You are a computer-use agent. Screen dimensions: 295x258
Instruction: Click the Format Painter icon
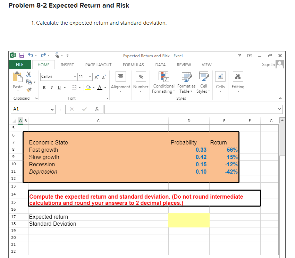[x=28, y=90]
